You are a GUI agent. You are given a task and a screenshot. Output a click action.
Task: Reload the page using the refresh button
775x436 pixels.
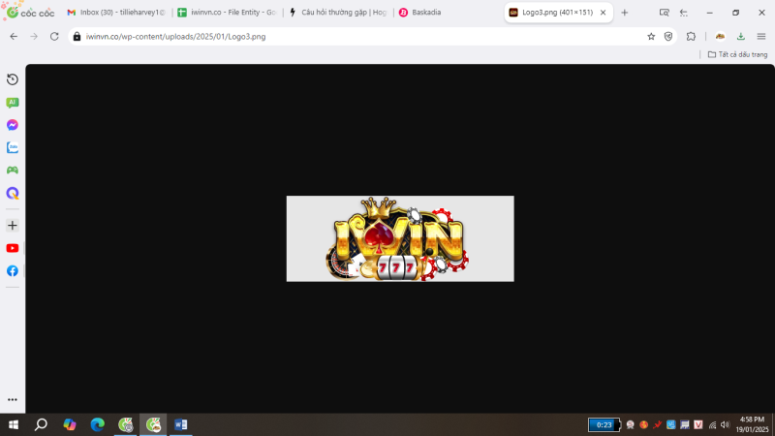[53, 36]
